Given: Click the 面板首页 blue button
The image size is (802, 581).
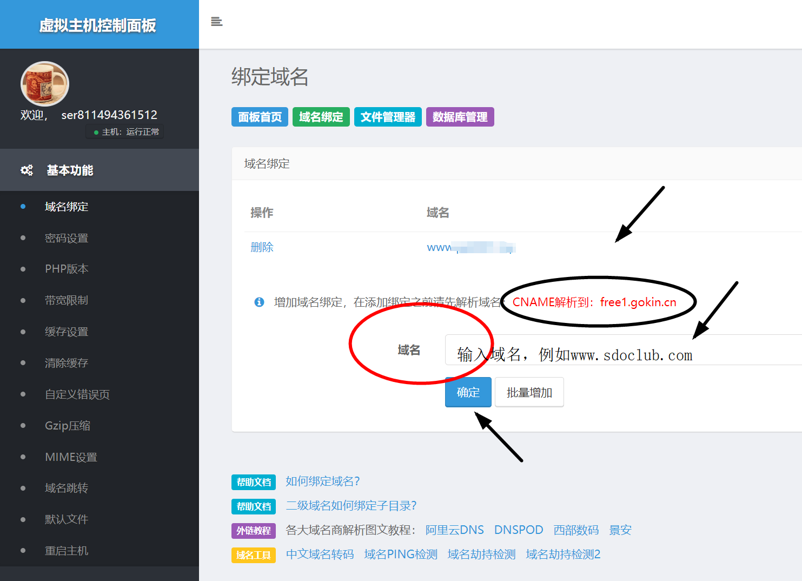Looking at the screenshot, I should pos(260,117).
